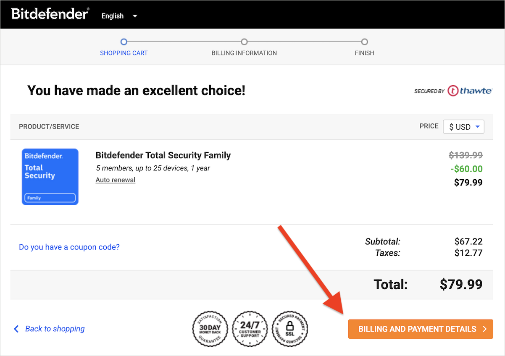The width and height of the screenshot is (505, 356).
Task: Select the Shopping Cart step
Action: point(124,47)
